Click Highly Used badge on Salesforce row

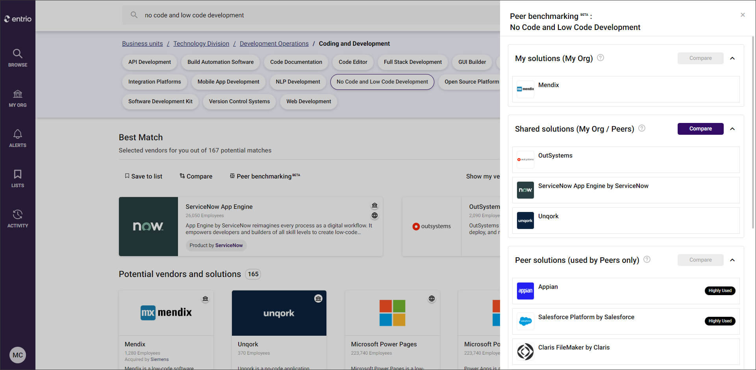point(720,321)
